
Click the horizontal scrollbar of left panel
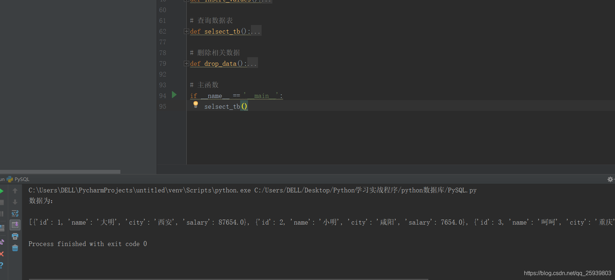(60, 172)
